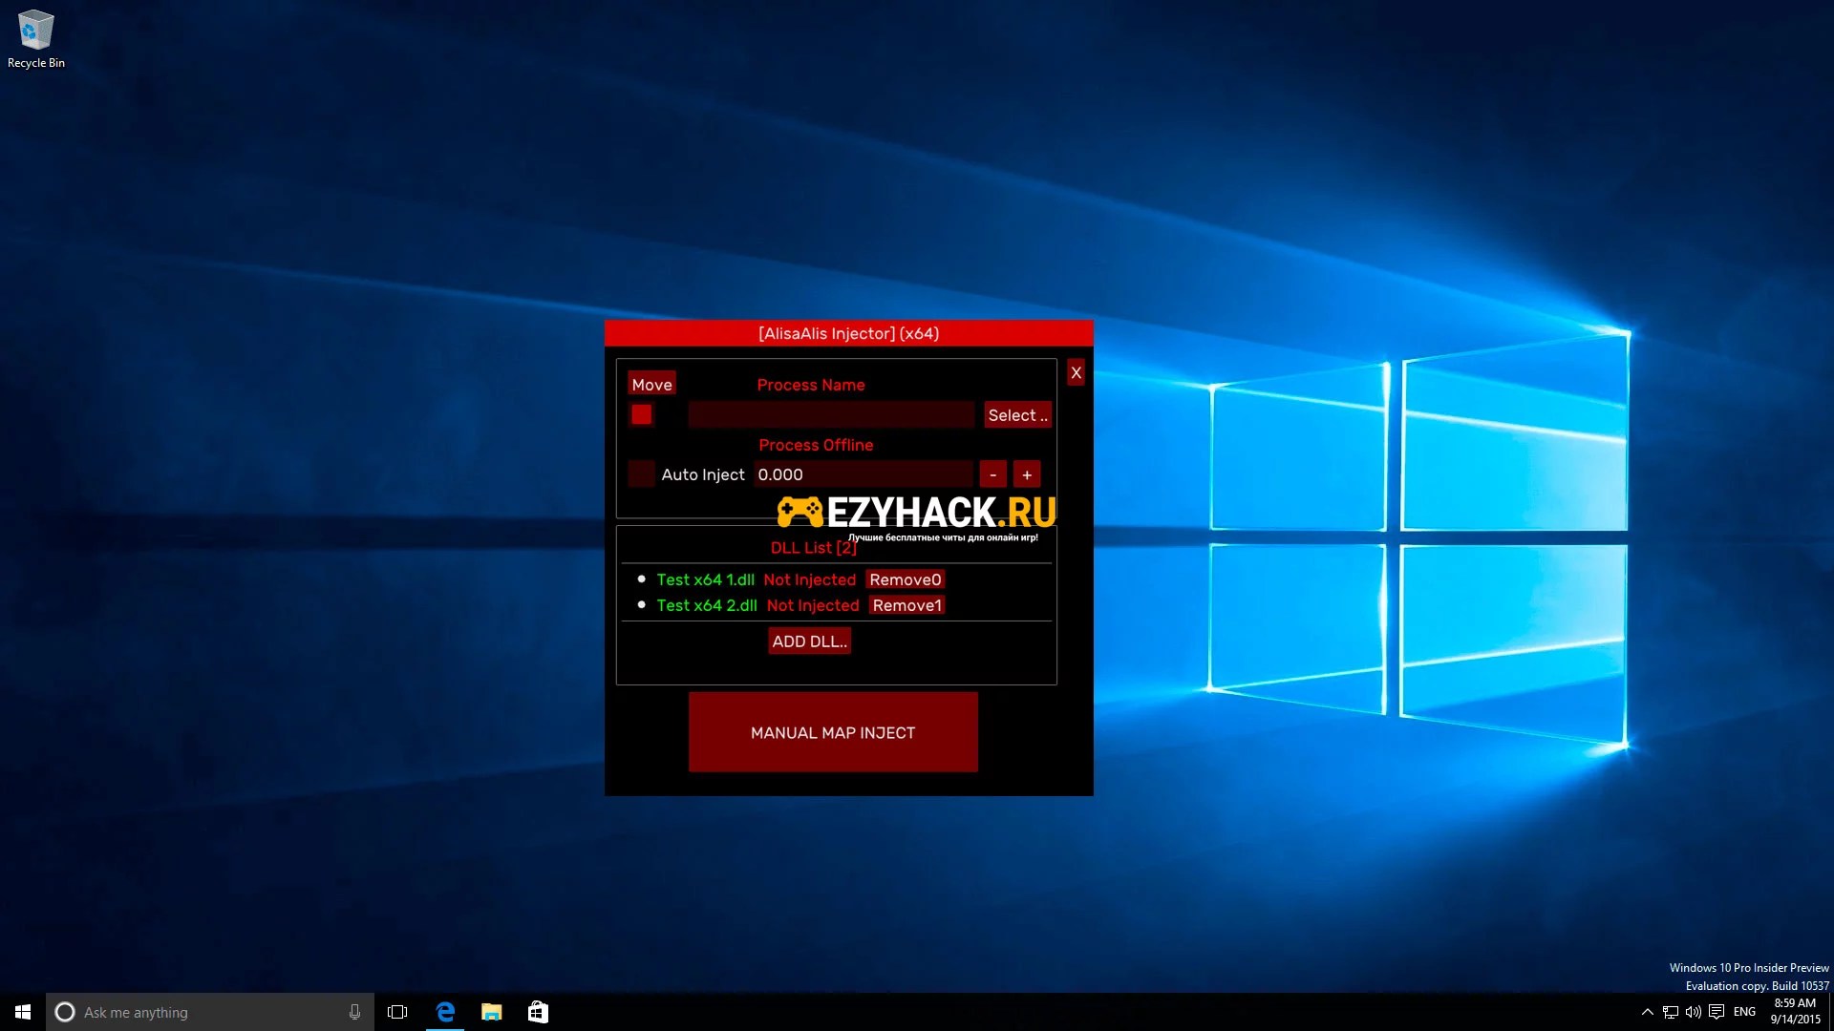Open the Select process picker
The height and width of the screenshot is (1031, 1834).
(x=1017, y=415)
